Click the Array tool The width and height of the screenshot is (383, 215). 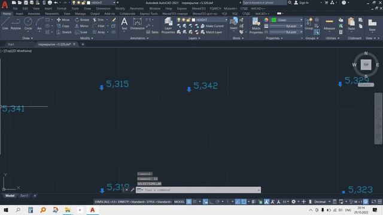point(99,32)
